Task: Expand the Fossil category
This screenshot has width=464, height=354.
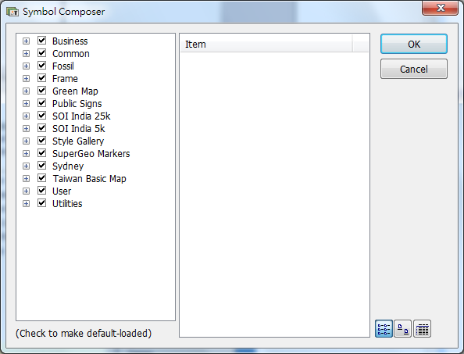Action: (x=26, y=66)
